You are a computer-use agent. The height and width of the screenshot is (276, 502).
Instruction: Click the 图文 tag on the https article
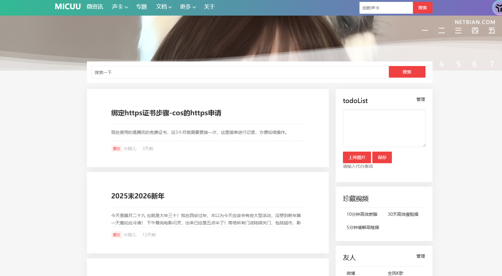coord(117,149)
